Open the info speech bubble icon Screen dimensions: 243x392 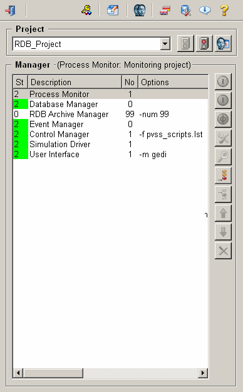click(x=205, y=10)
